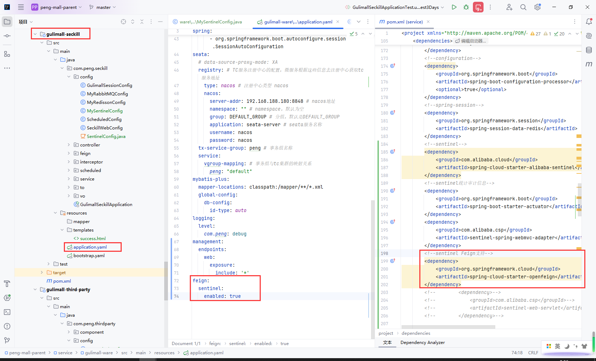
Task: Select opened file locate target icon
Action: point(123,22)
